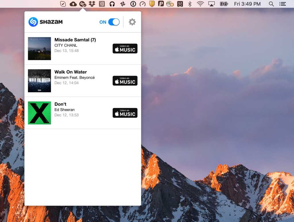The height and width of the screenshot is (222, 294).
Task: Open the headphones menu bar icon
Action: tap(112, 4)
